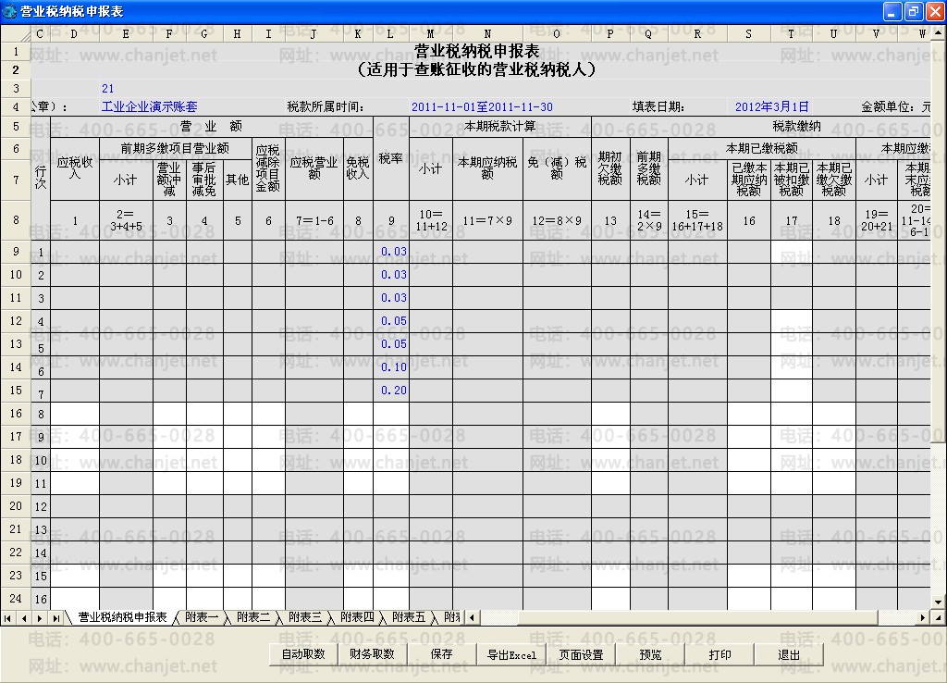Click the report title 营业税纳税申报表
The width and height of the screenshot is (947, 683).
[476, 52]
